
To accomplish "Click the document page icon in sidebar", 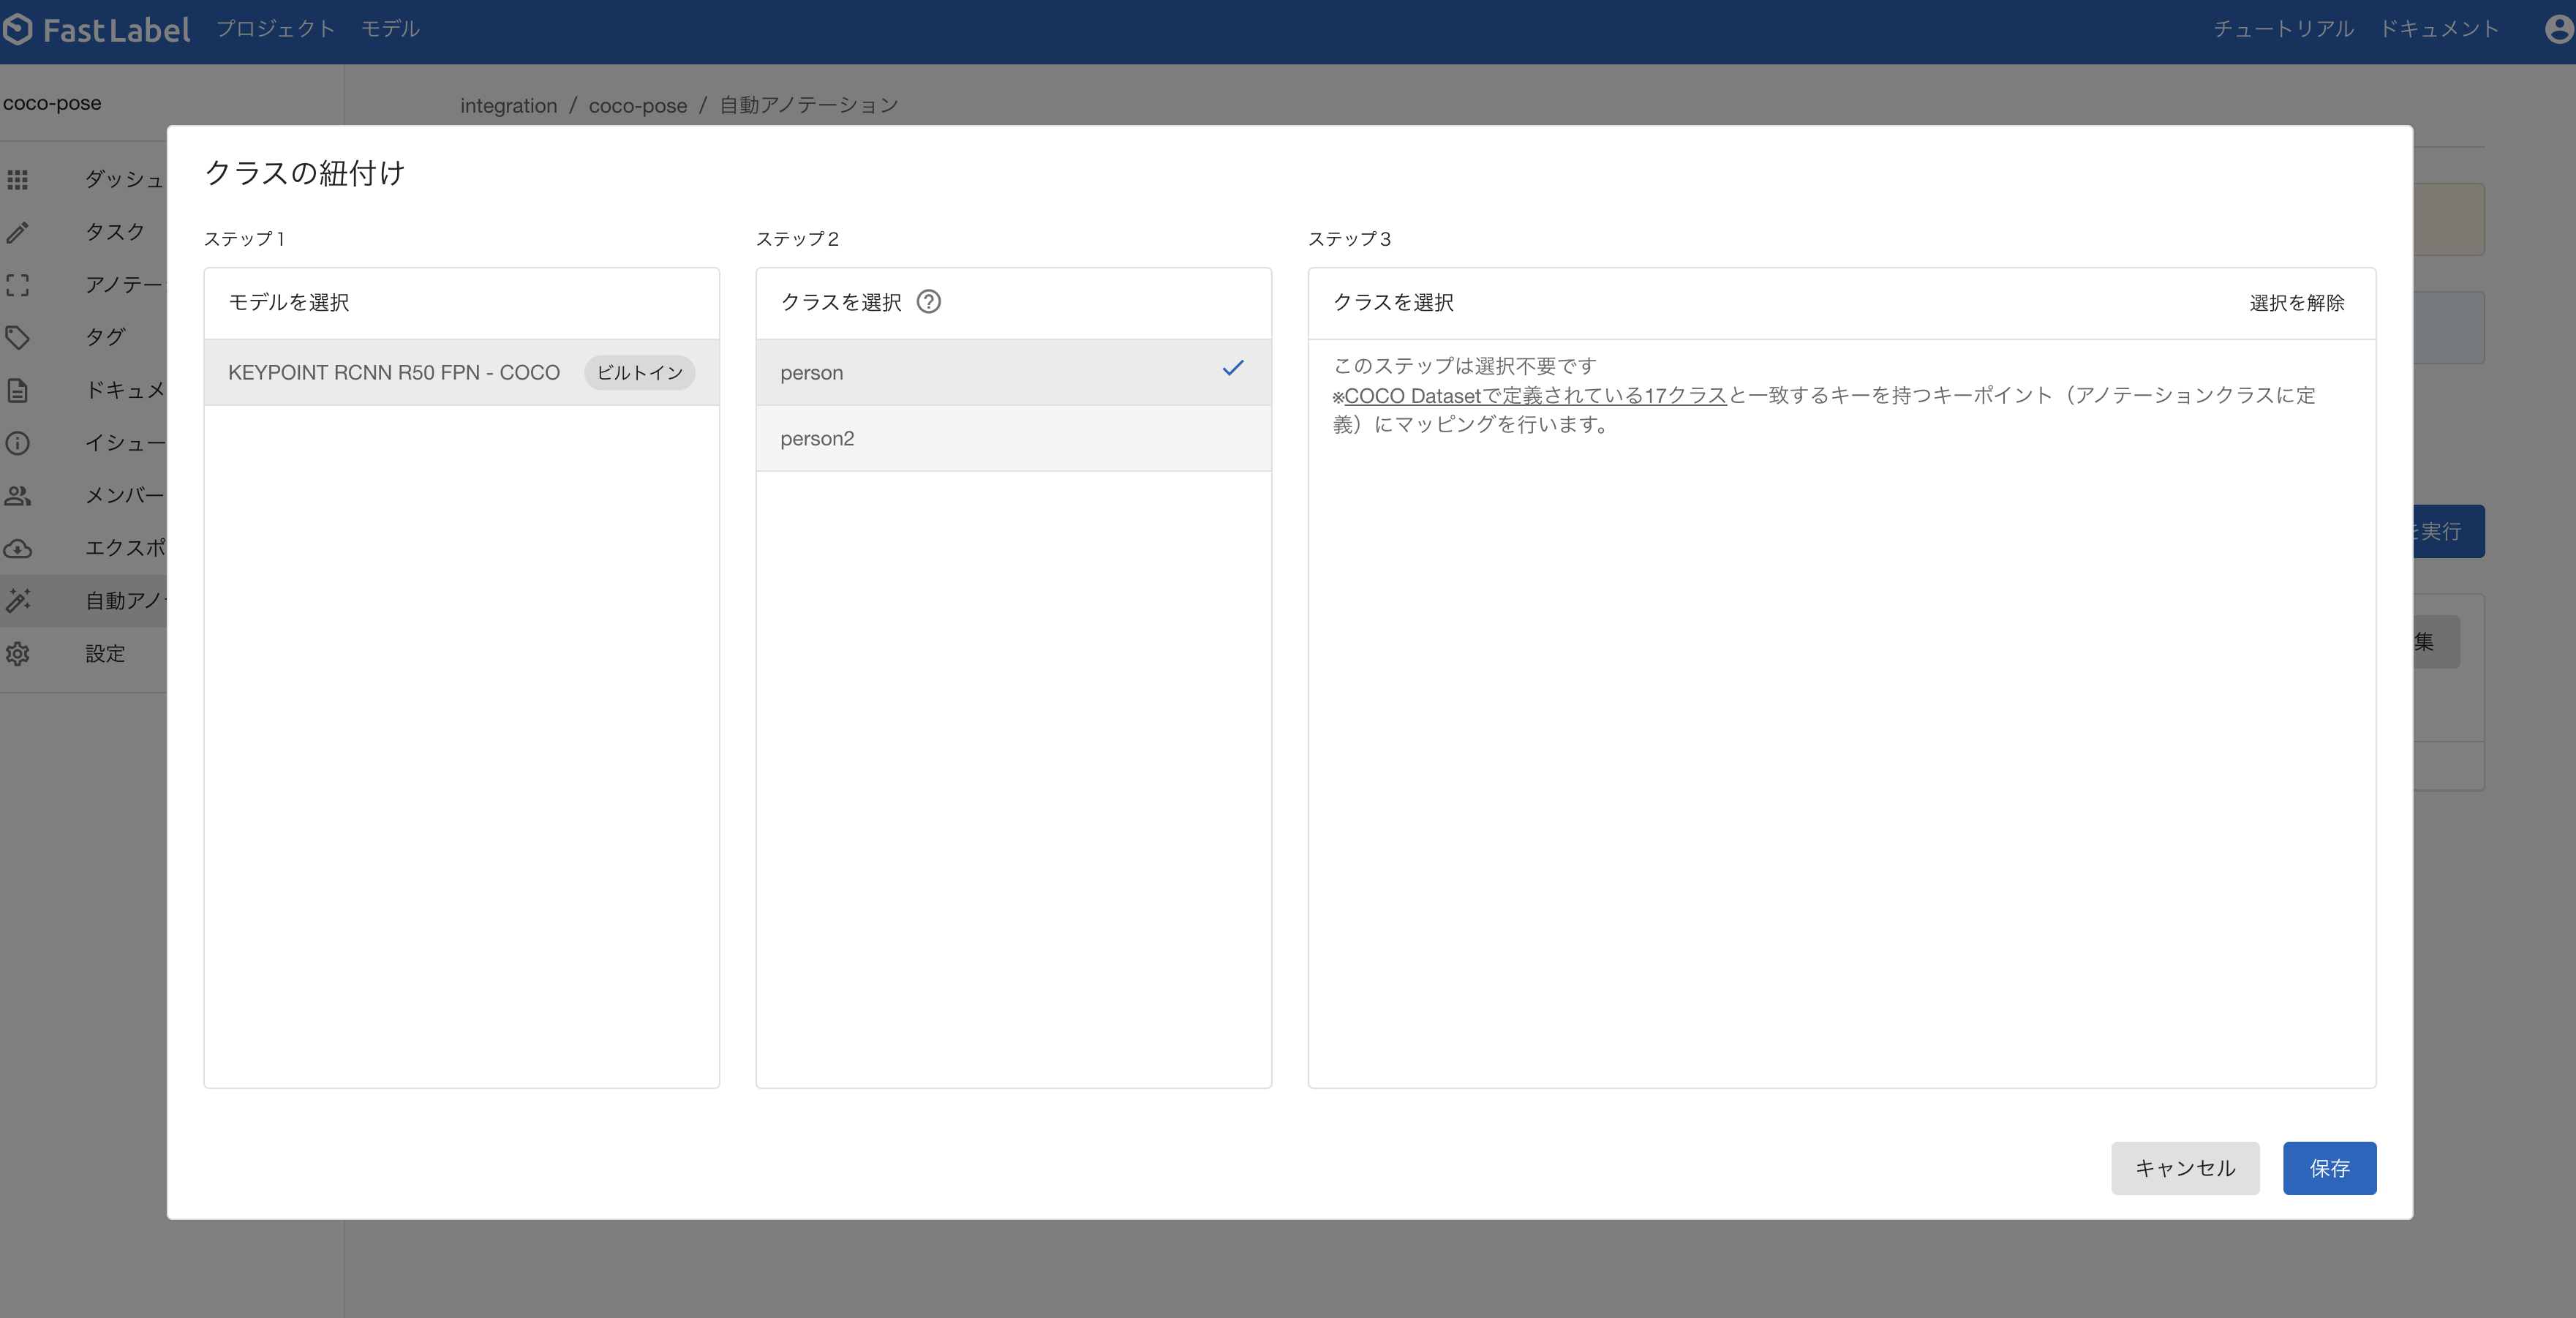I will [x=18, y=390].
